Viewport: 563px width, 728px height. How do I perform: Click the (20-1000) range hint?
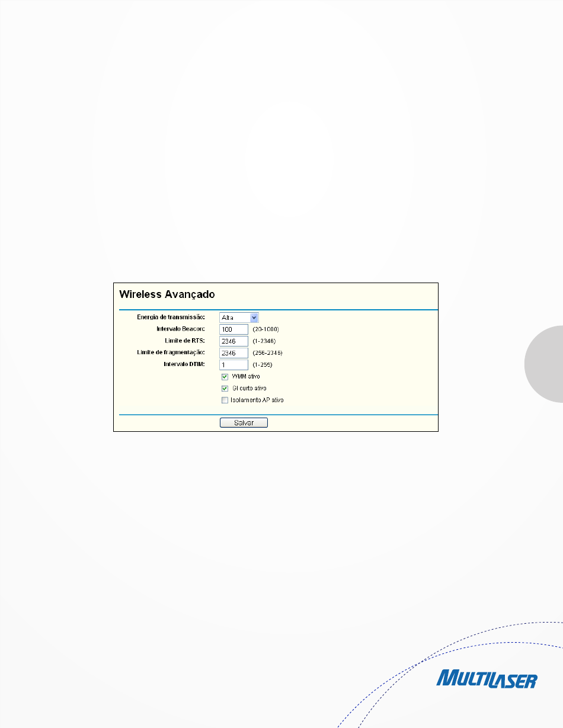(265, 329)
